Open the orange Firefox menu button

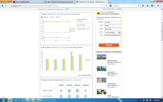(x=6, y=1)
